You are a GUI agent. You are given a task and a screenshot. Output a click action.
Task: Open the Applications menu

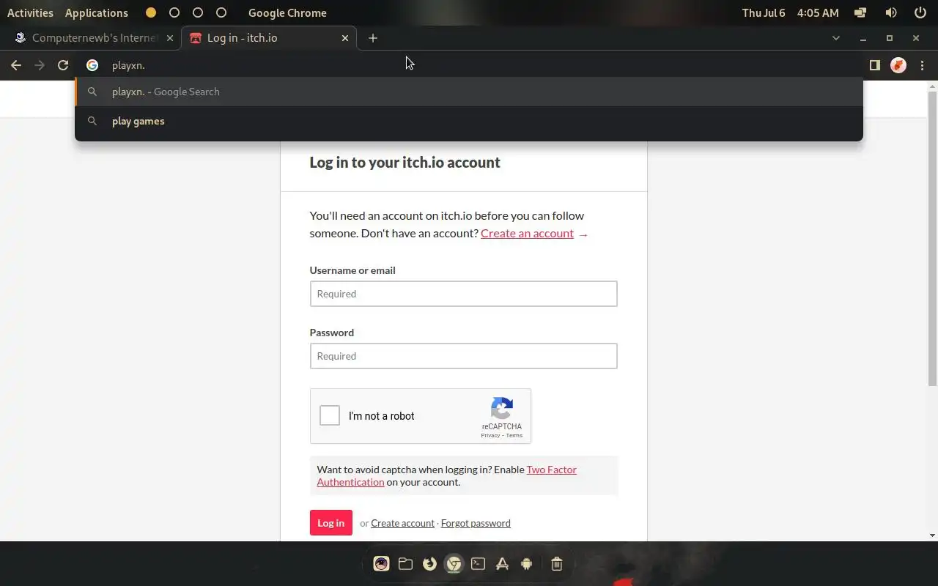click(x=97, y=12)
